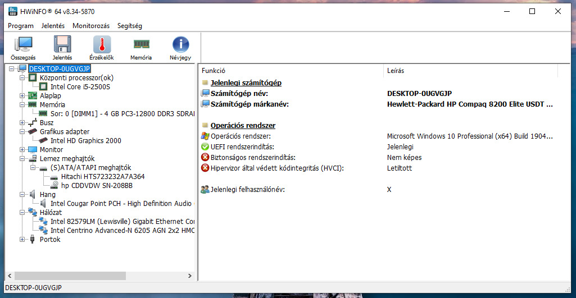This screenshot has height=298, width=576.
Task: Click the Számítógép márkanév row
Action: tap(378, 104)
